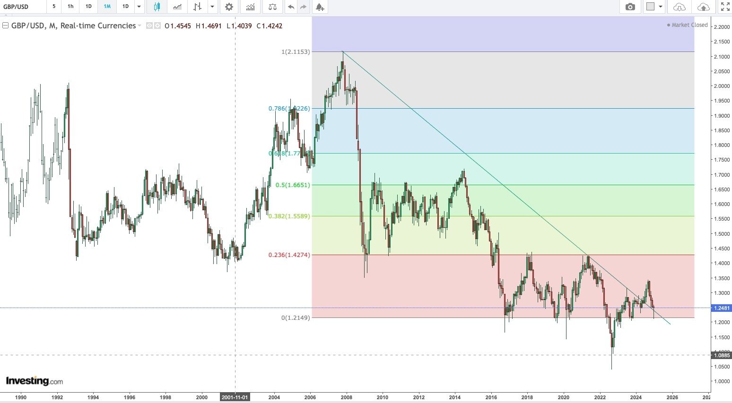
Task: Toggle fullscreen chart mode
Action: [x=725, y=7]
